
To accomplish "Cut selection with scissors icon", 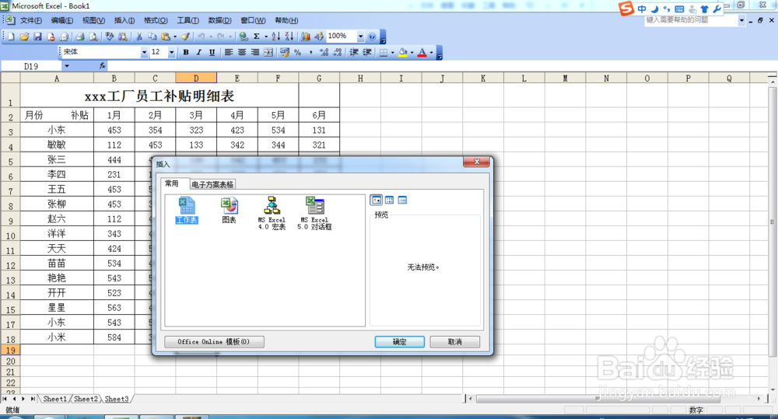I will [x=139, y=37].
